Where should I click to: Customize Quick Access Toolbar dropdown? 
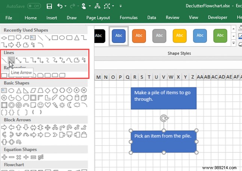(120, 6)
